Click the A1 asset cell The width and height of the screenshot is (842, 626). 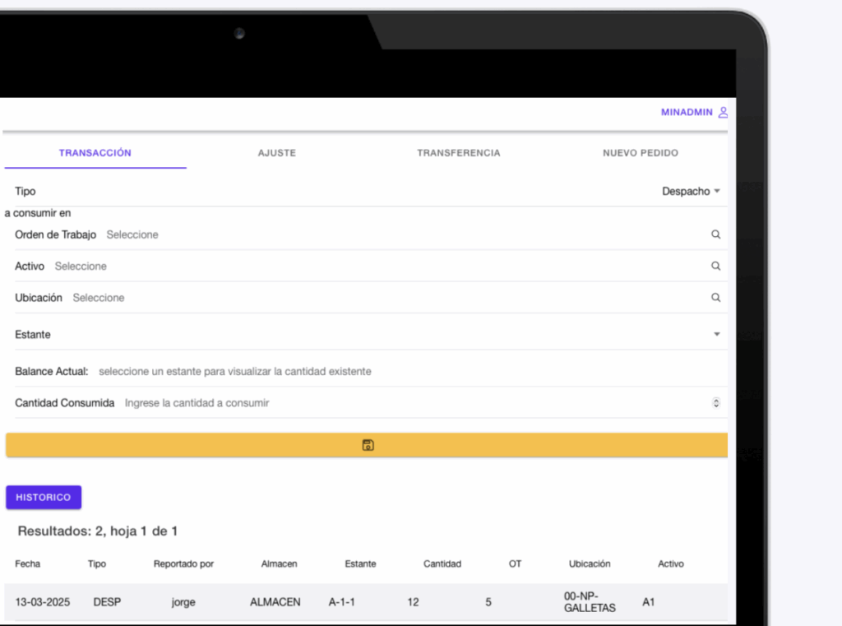pyautogui.click(x=648, y=602)
